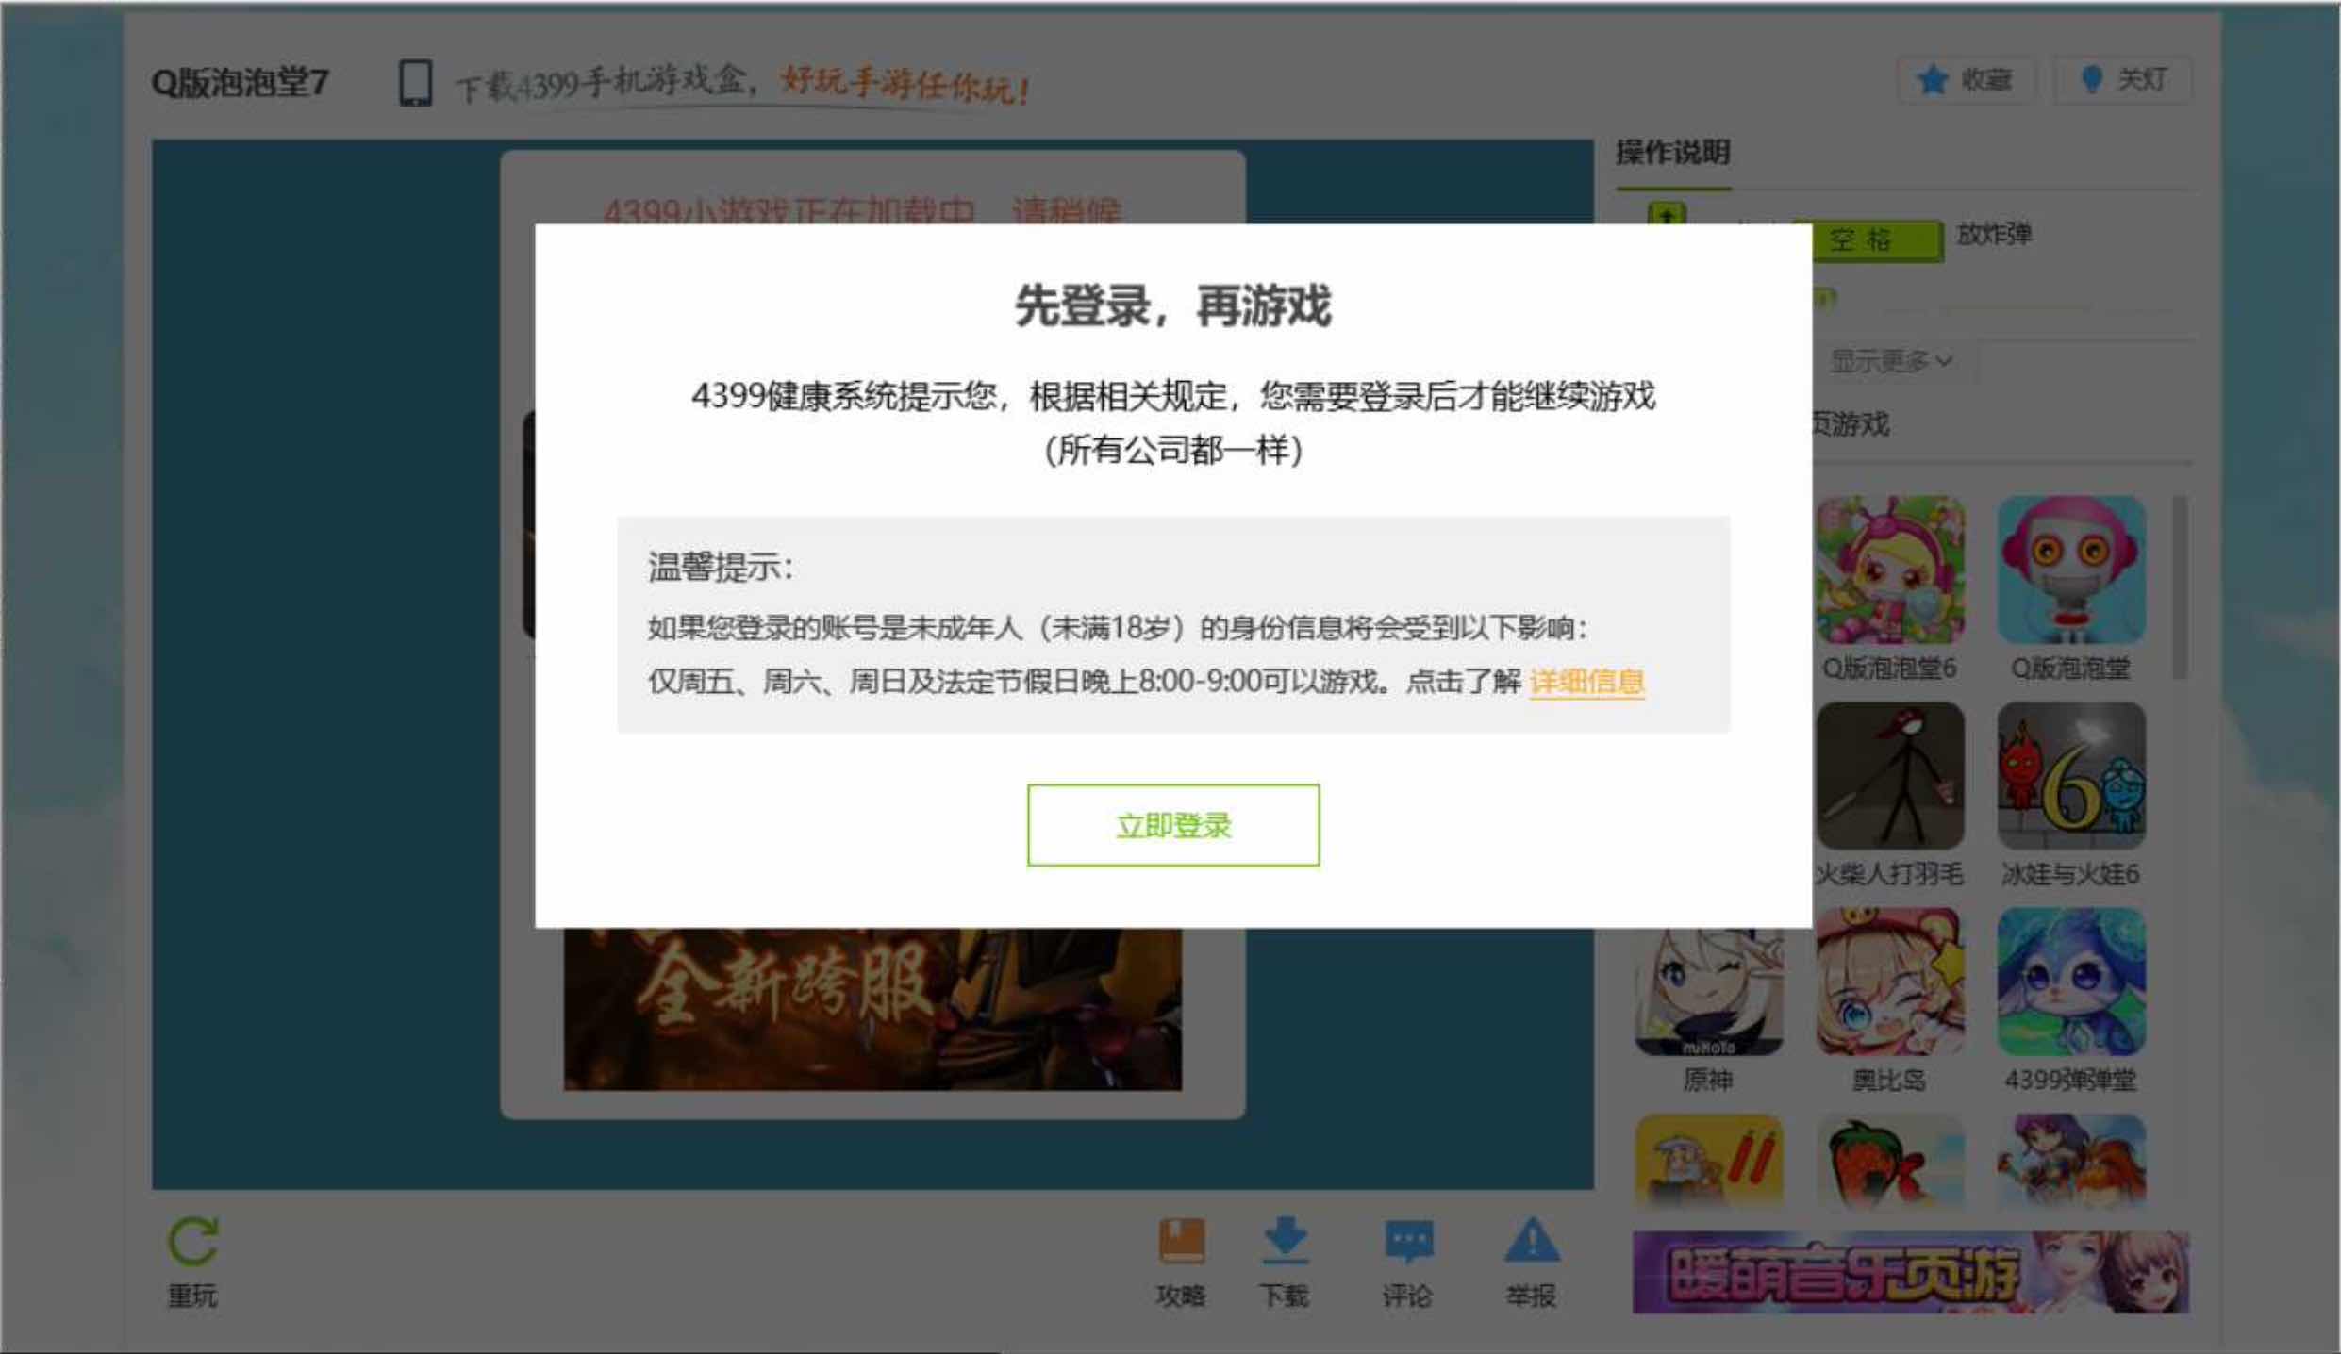Click the 举报 report warning icon
2341x1354 pixels.
[1532, 1240]
